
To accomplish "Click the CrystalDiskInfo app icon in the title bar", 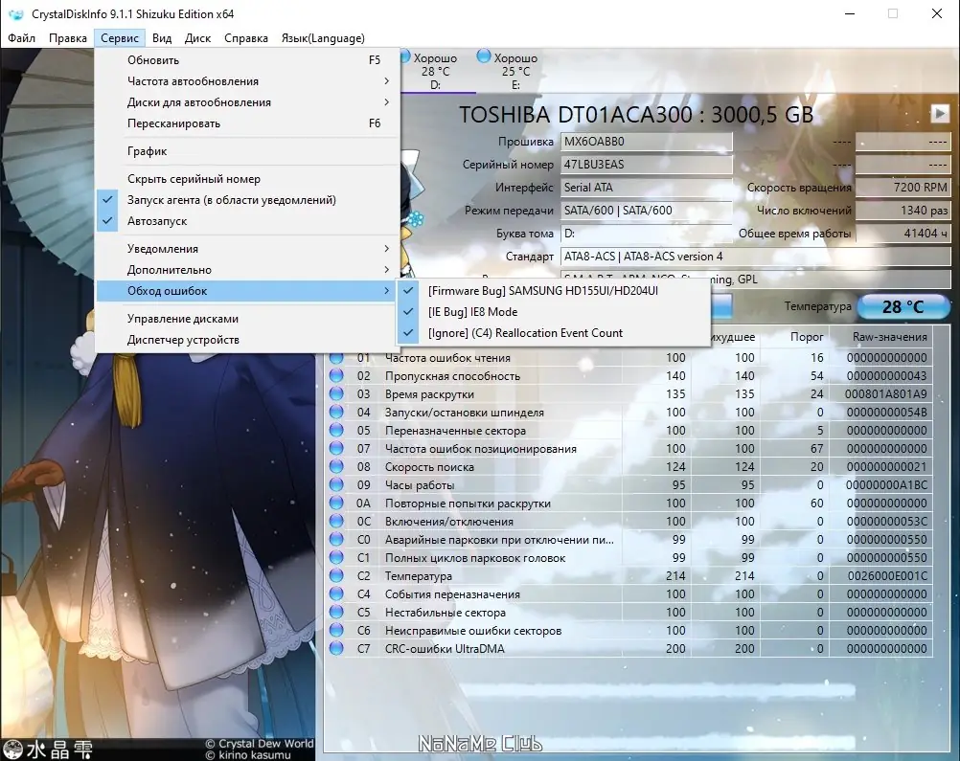I will click(16, 14).
